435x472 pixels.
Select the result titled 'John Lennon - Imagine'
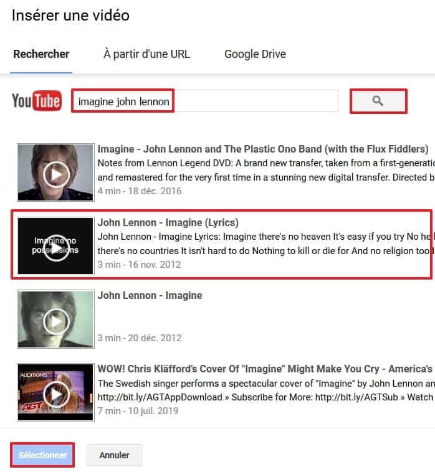pos(150,295)
